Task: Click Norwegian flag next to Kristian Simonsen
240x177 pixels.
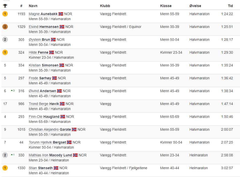Action: point(62,65)
